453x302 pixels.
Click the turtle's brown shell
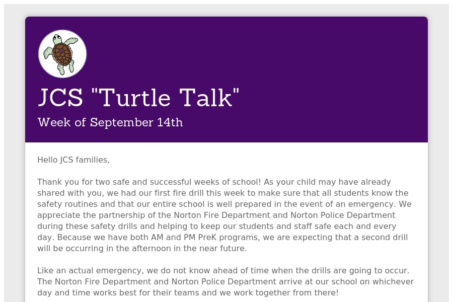click(x=62, y=54)
